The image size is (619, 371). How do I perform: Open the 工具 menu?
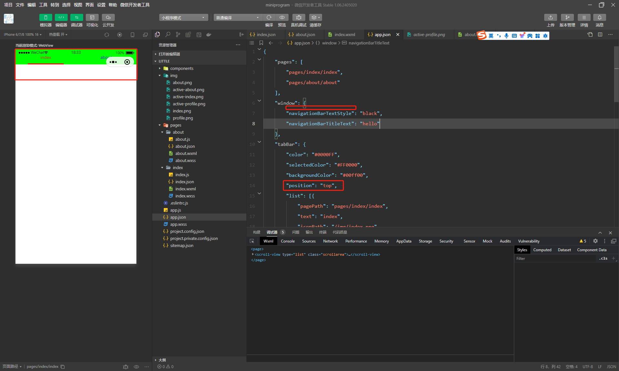(x=43, y=5)
